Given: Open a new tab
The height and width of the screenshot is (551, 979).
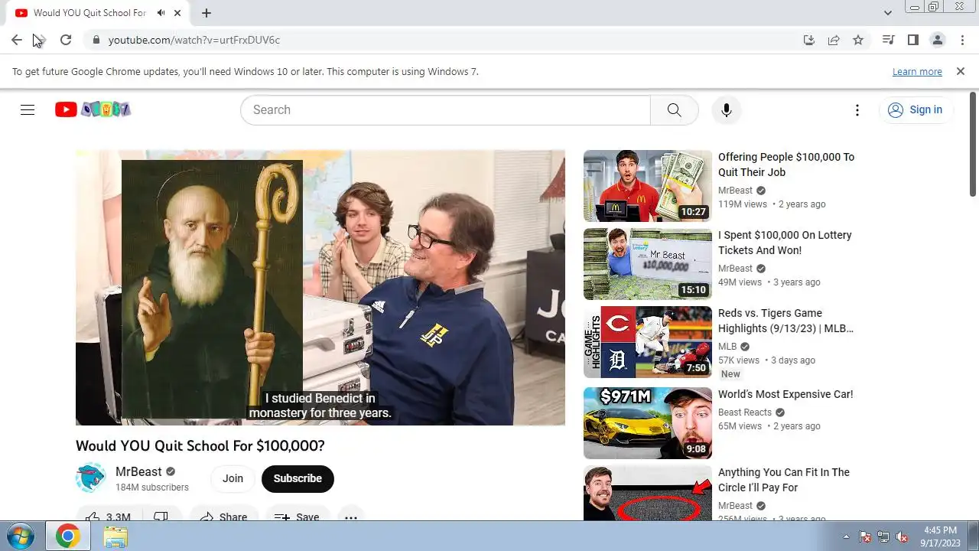Looking at the screenshot, I should [207, 13].
